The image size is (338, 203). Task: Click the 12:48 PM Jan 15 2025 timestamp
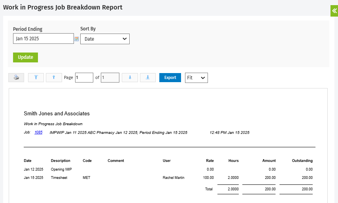[x=229, y=133]
